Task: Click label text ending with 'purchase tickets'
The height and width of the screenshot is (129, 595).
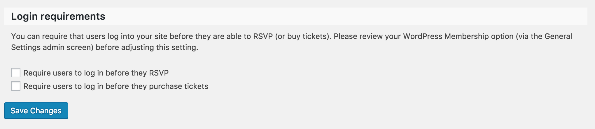Action: coord(116,86)
